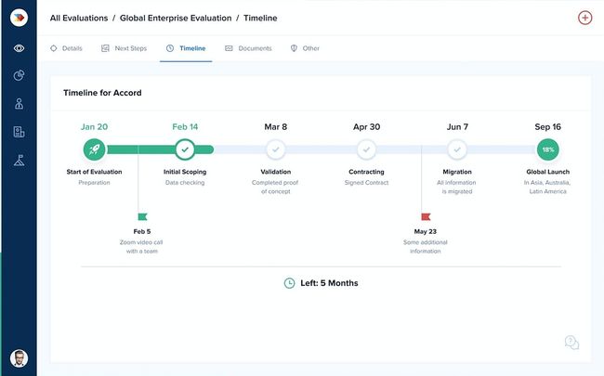The image size is (604, 376).
Task: Open the pie chart reports icon
Action: (x=19, y=75)
